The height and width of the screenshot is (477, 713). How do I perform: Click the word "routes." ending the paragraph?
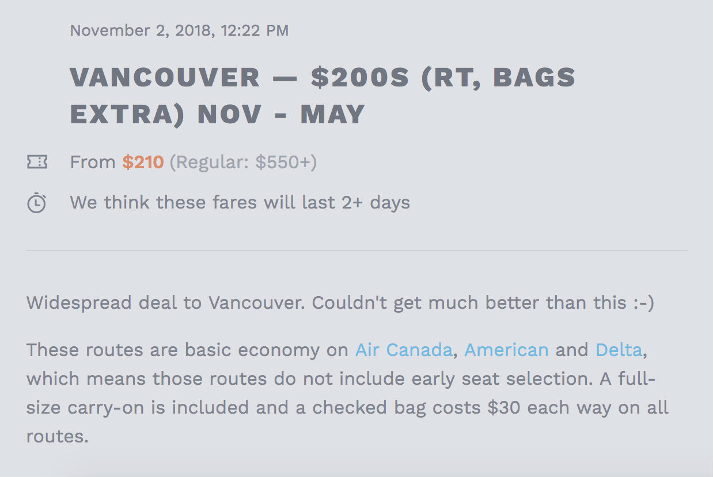click(58, 436)
